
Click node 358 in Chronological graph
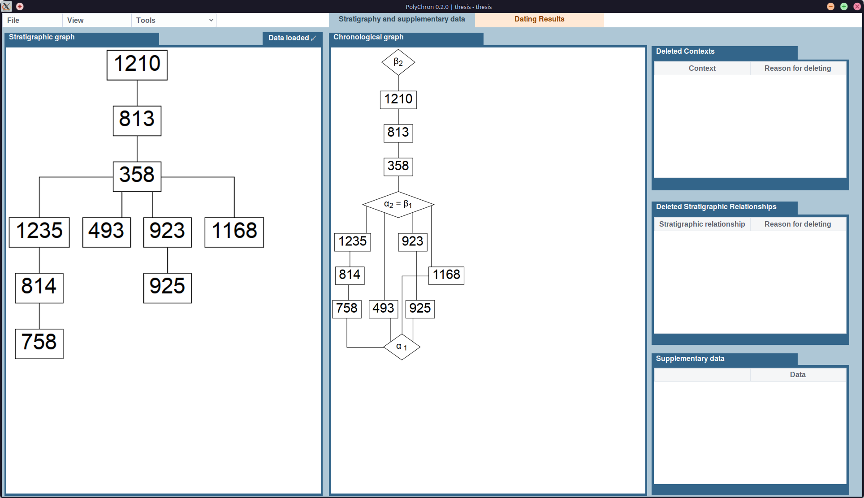tap(398, 167)
